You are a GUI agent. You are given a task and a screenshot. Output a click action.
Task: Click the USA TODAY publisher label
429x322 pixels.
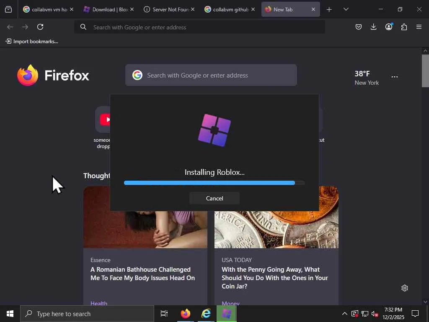[x=237, y=260]
